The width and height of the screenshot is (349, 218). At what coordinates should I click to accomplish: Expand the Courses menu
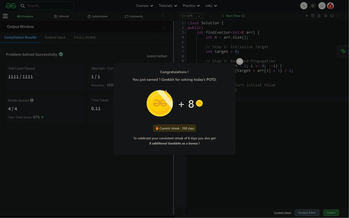tap(145, 6)
